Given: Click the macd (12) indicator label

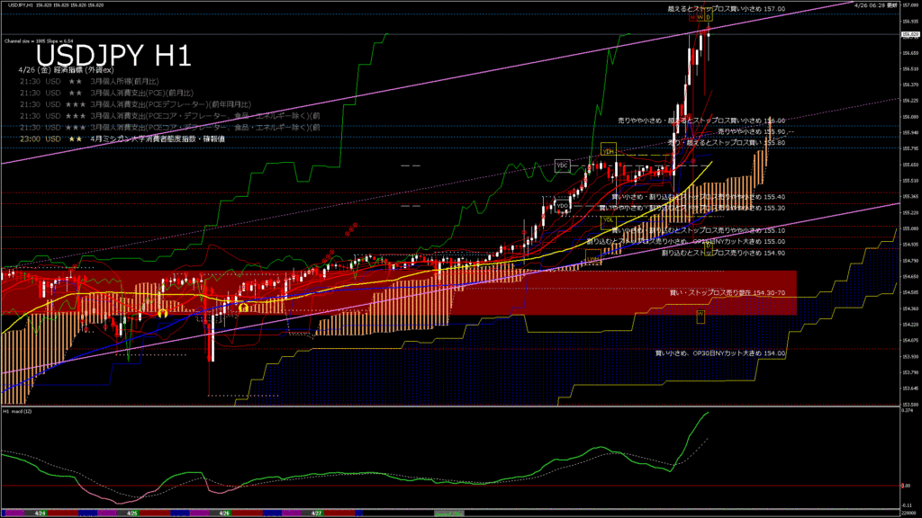Looking at the screenshot, I should (18, 411).
